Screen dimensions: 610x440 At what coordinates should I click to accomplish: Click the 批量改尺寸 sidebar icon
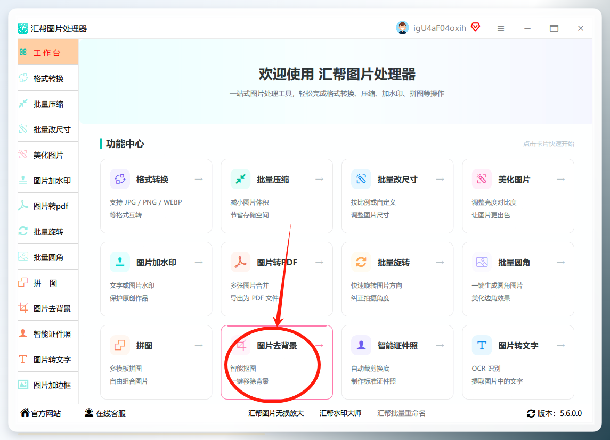(x=23, y=129)
